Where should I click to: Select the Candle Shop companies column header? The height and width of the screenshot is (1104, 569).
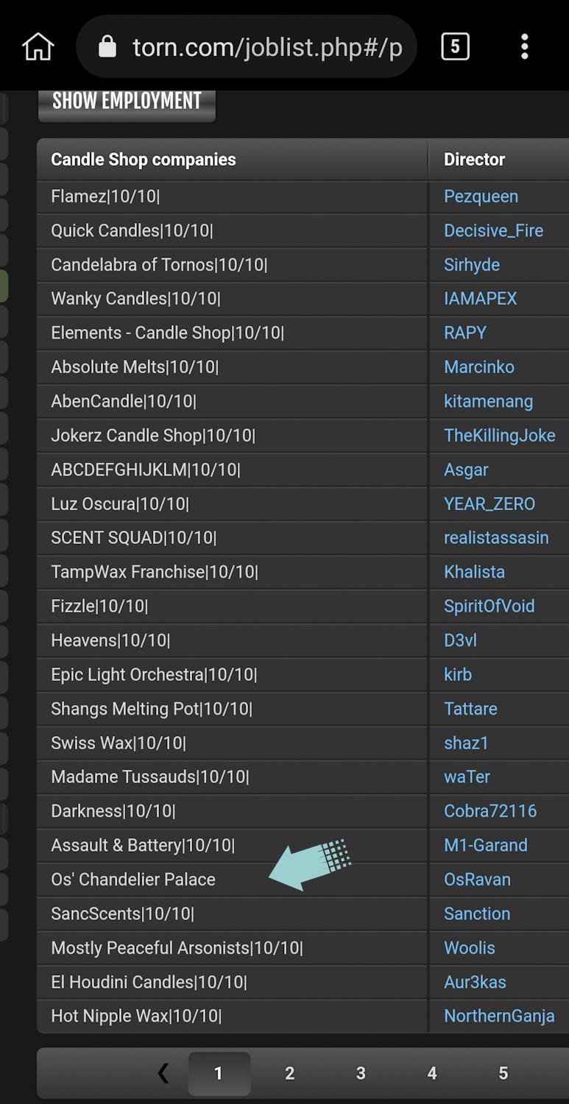[x=143, y=159]
